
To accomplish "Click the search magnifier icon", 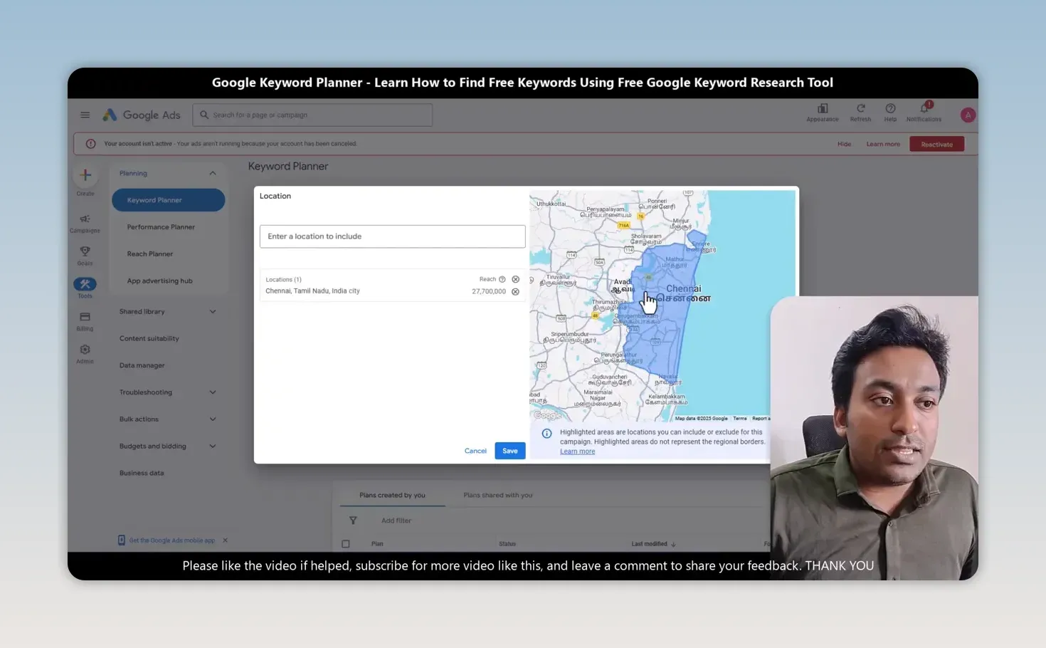I will 204,115.
